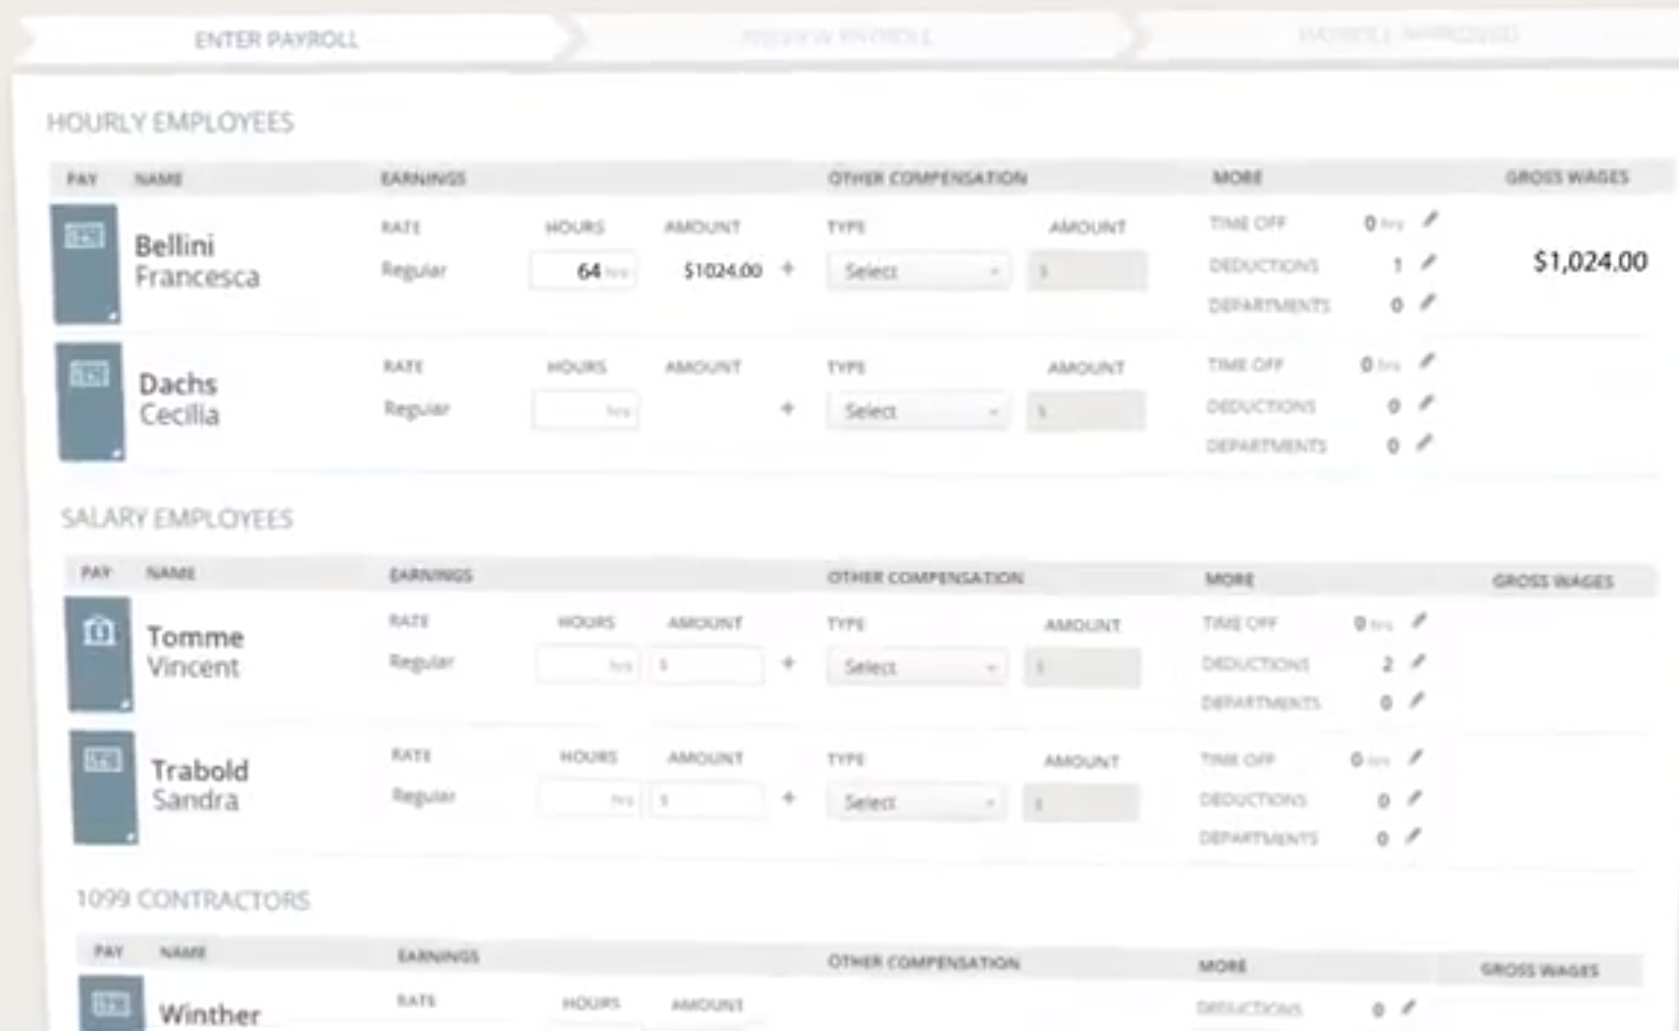Click Dachs Cecilia's hours input field
1679x1031 pixels.
pos(584,410)
